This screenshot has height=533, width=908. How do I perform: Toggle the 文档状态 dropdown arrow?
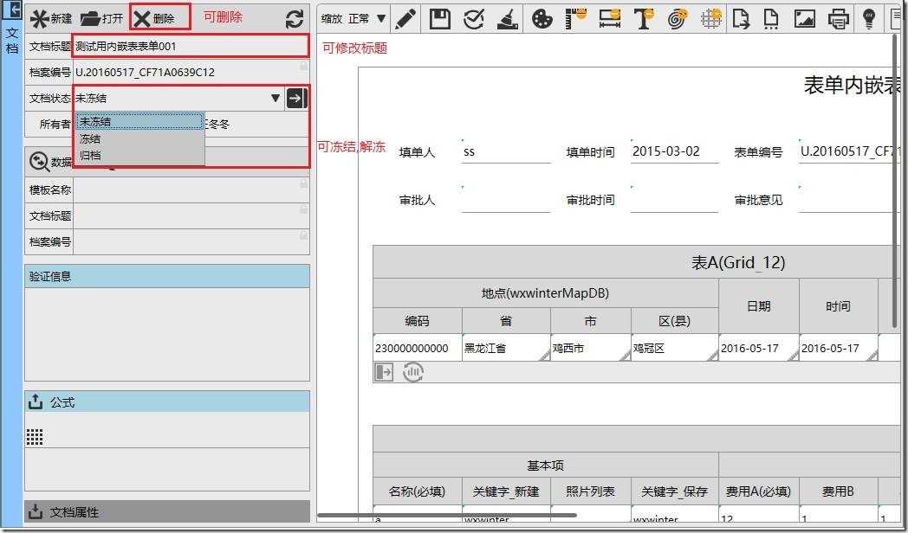tap(276, 99)
